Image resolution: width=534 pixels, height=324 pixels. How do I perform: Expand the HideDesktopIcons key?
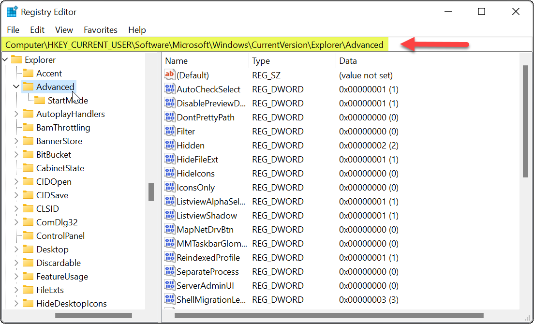[16, 304]
